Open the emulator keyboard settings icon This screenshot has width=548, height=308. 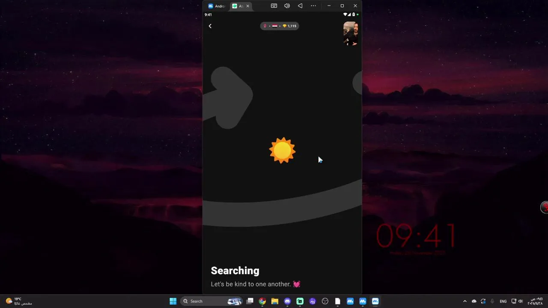coord(274,6)
